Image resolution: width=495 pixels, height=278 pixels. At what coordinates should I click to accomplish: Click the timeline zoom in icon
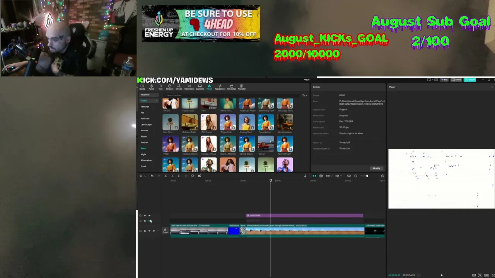[382, 176]
